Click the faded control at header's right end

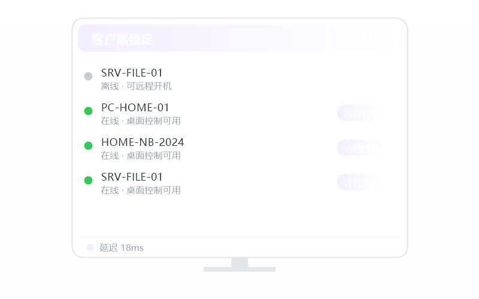(376, 38)
